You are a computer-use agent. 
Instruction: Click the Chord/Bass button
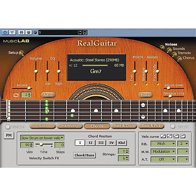click(84, 155)
